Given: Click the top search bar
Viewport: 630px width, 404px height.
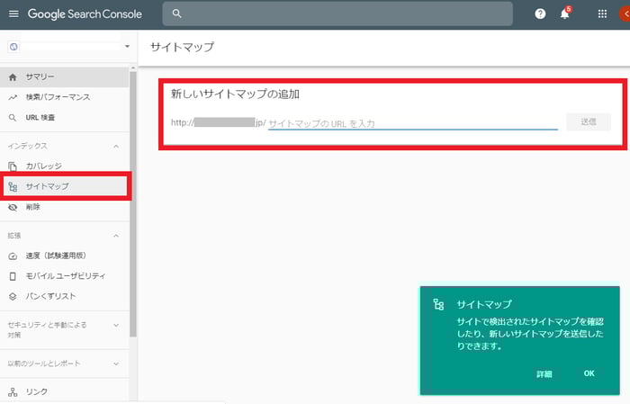Looking at the screenshot, I should (x=337, y=13).
